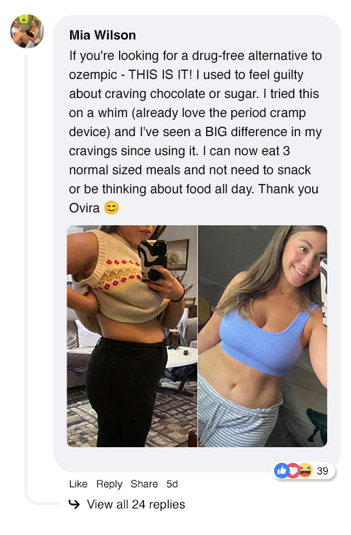351x535 pixels.
Task: Expand View all 24 replies
Action: 136,504
